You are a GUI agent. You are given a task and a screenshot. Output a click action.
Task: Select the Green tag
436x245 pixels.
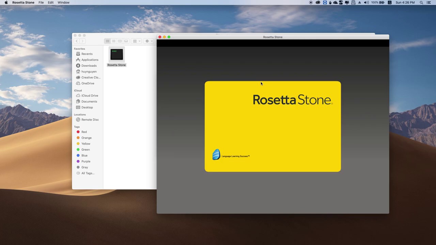(x=85, y=150)
